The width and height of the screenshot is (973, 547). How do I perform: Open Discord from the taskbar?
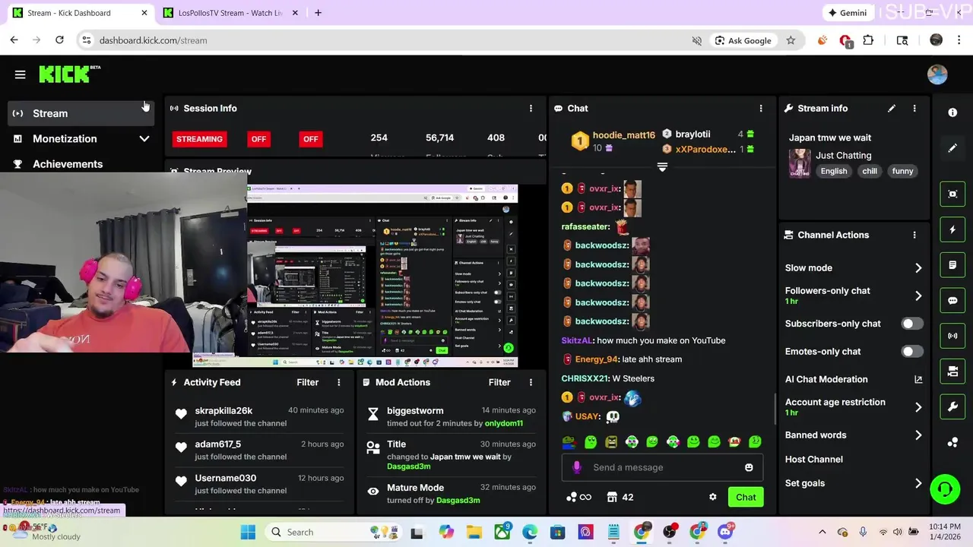click(725, 533)
